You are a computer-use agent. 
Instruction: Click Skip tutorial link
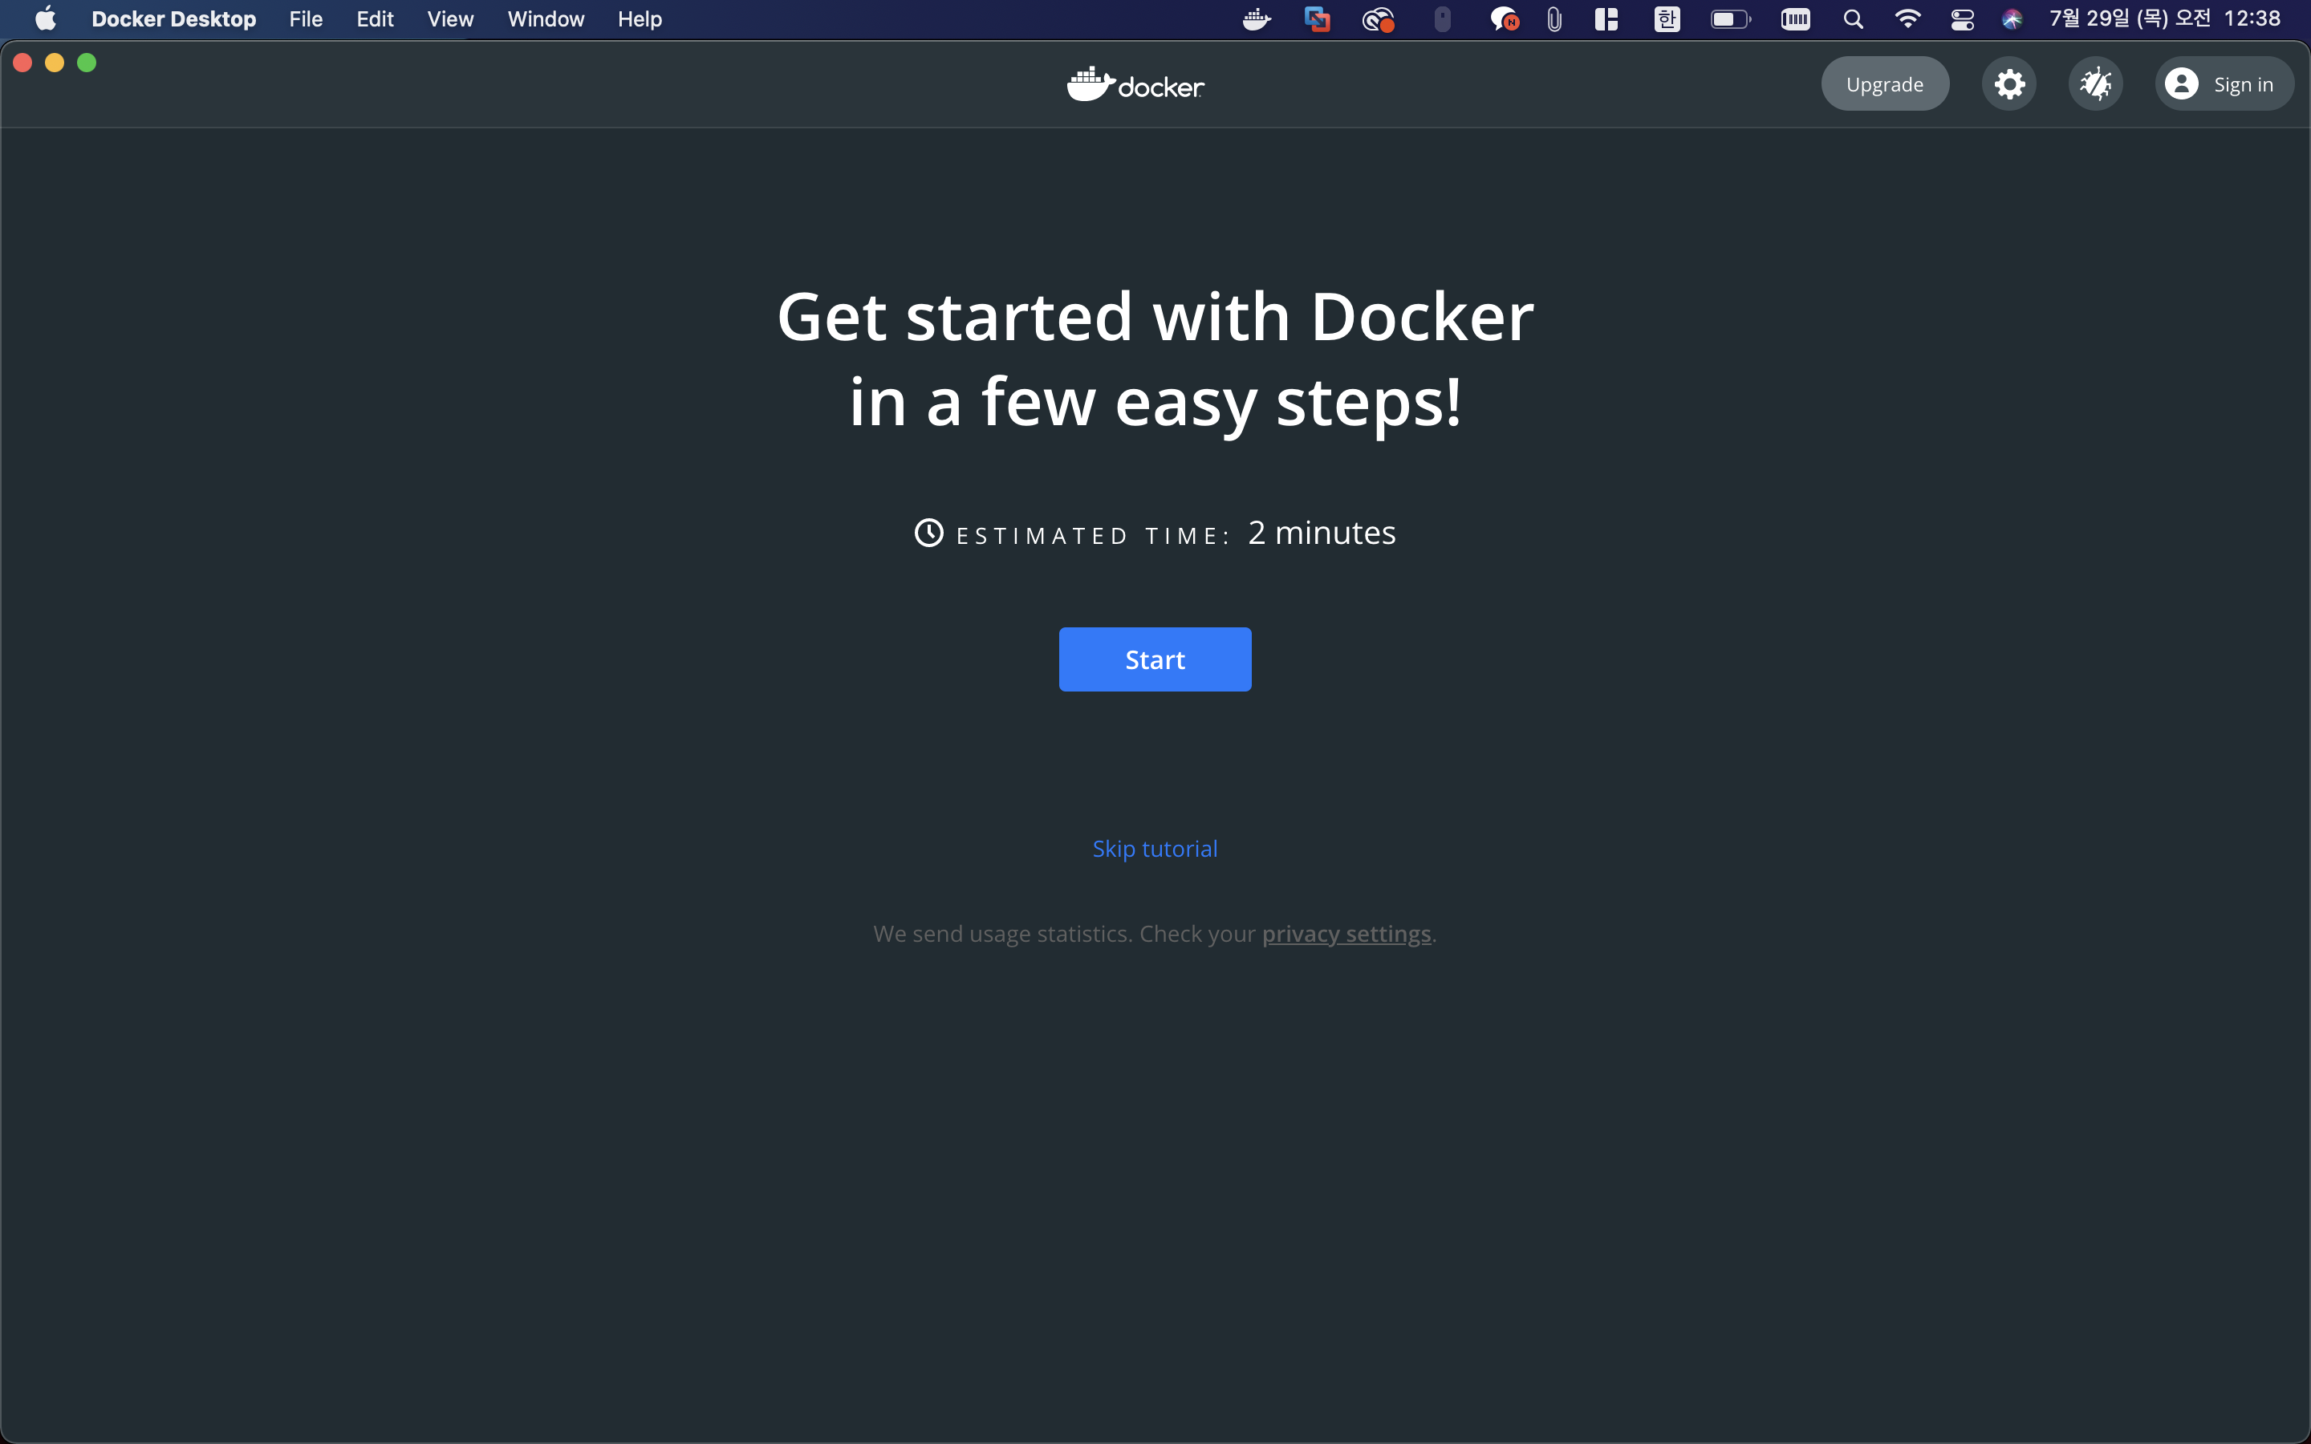[1155, 848]
